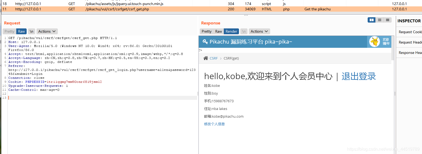Viewport: 422px width, 154px height.
Task: Click the Cookie header line in the request
Action: [55, 82]
